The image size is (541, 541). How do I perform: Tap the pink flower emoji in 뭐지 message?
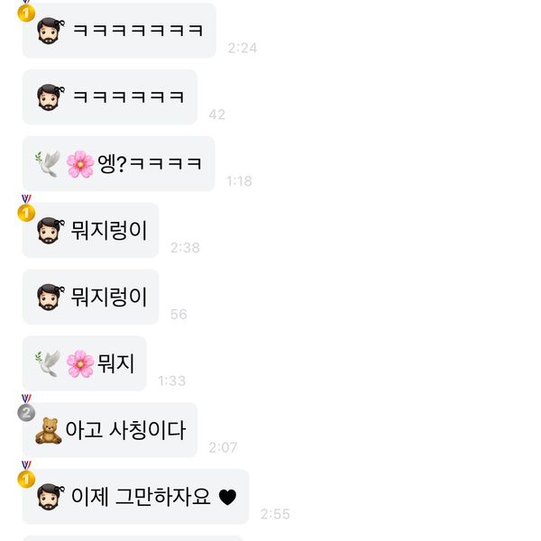pos(80,363)
